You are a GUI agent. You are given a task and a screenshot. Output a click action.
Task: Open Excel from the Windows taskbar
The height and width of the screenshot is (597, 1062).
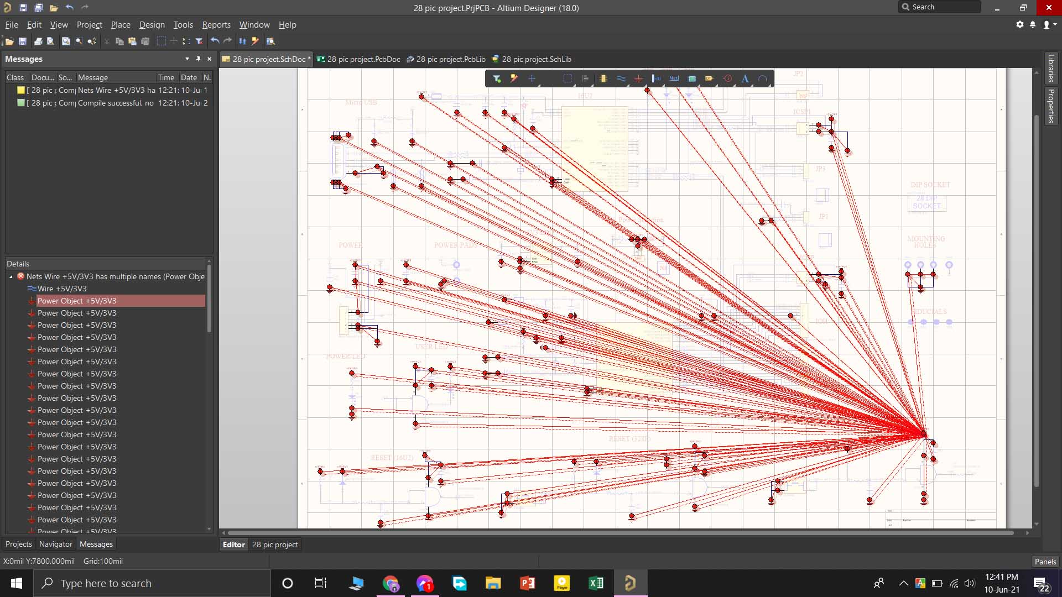[596, 583]
